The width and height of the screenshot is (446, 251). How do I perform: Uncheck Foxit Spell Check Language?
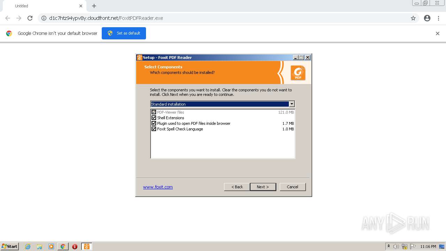pyautogui.click(x=154, y=129)
